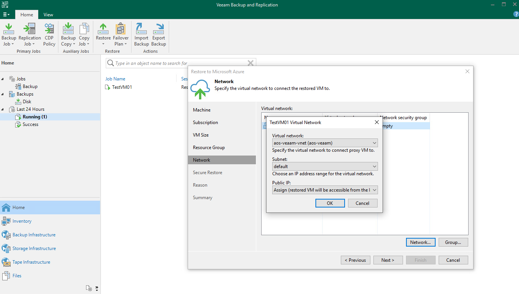The image size is (519, 294).
Task: Open the Files navigation view
Action: point(50,276)
